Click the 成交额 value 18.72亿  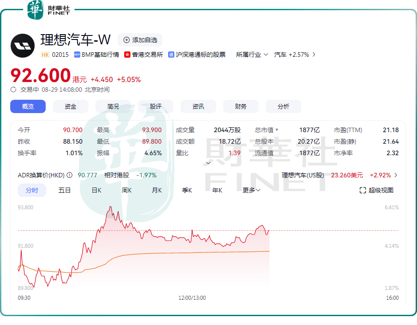(229, 141)
